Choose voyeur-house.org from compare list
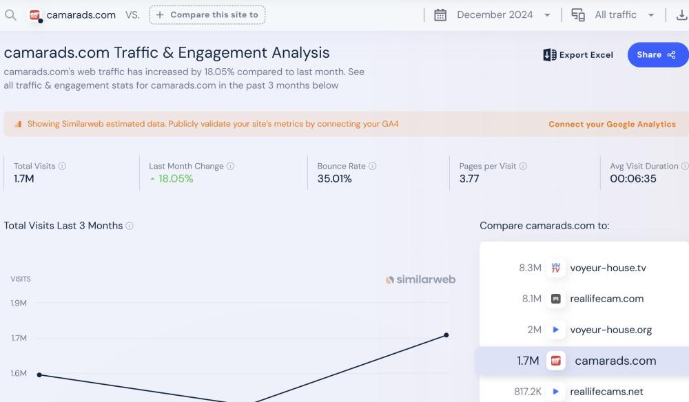Screen dimensions: 689x402 point(610,330)
